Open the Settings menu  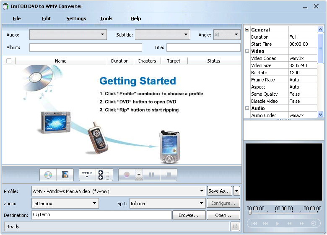76,18
